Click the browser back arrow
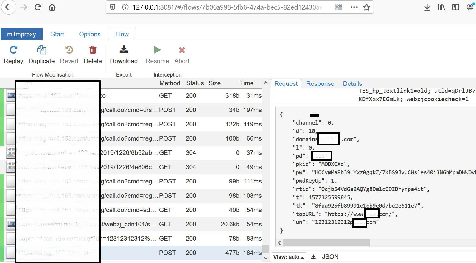The height and width of the screenshot is (263, 476). pyautogui.click(x=9, y=7)
